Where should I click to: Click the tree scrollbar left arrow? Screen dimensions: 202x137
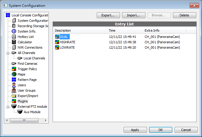(7, 120)
